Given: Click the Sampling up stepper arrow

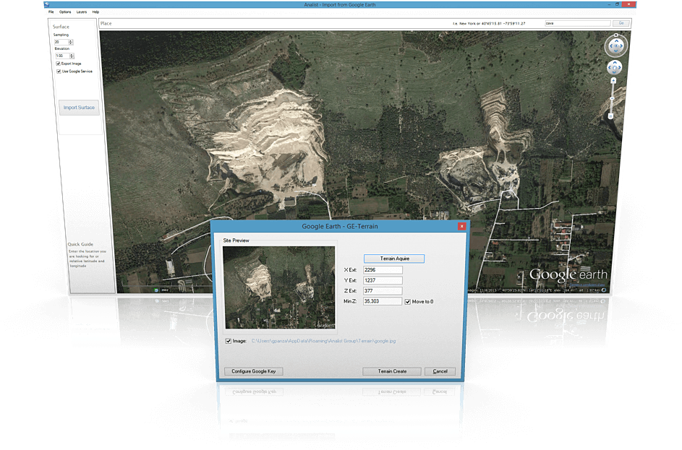Looking at the screenshot, I should click(x=70, y=40).
